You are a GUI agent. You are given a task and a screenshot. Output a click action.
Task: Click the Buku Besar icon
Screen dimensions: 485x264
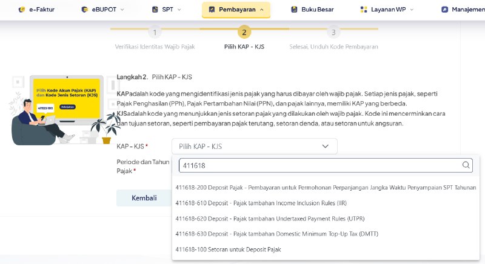pyautogui.click(x=294, y=10)
